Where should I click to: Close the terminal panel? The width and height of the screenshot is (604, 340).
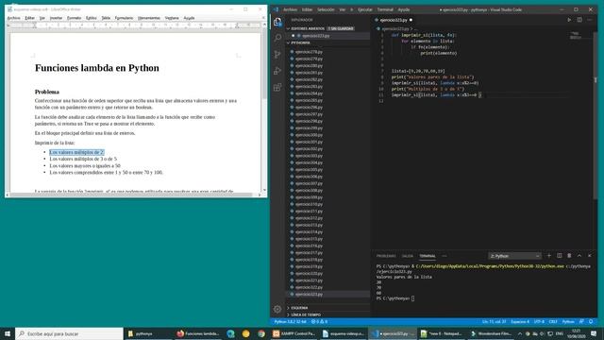(589, 256)
